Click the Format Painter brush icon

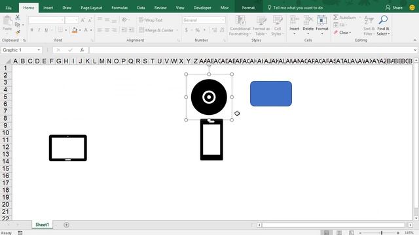click(x=18, y=32)
